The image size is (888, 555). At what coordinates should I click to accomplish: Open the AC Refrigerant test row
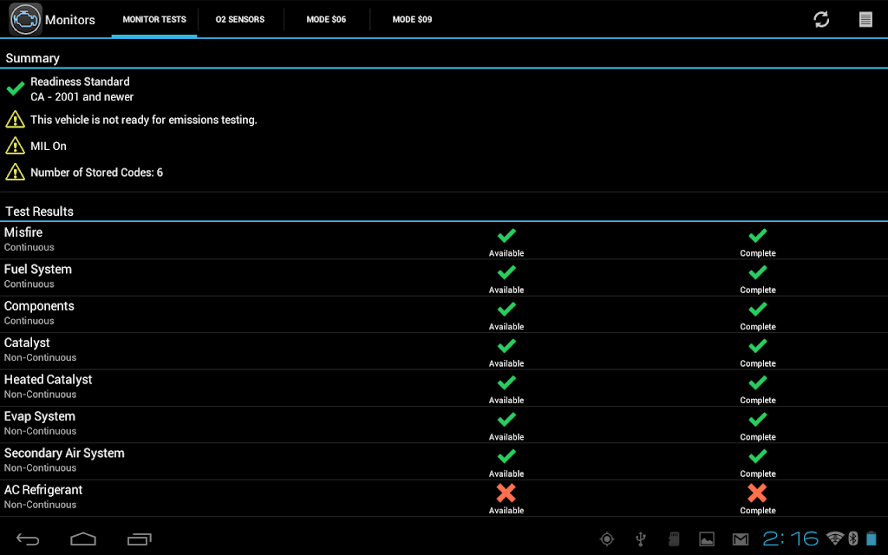pos(444,499)
